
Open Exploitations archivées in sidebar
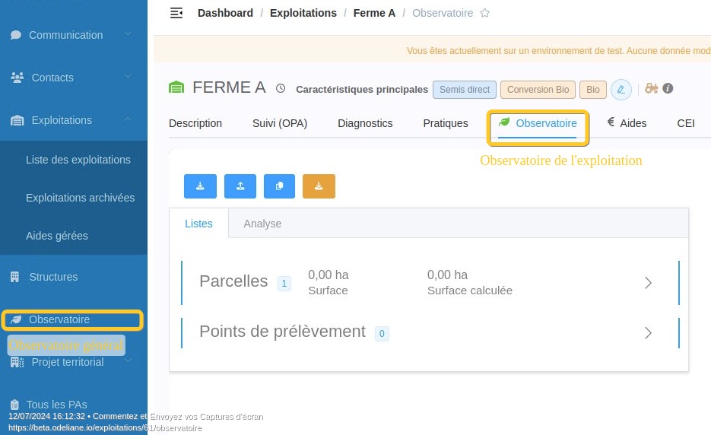[x=81, y=198]
